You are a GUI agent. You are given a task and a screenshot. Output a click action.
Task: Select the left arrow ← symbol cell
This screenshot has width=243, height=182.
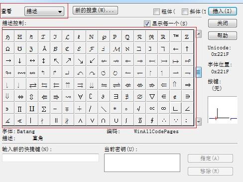coord(176,48)
